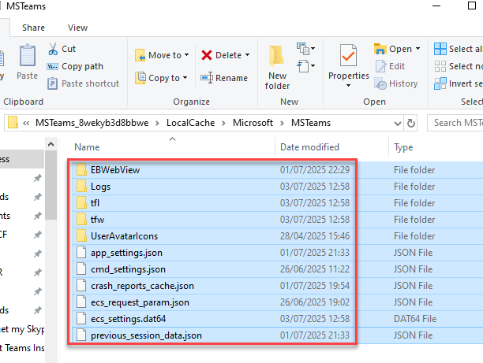Select crash_reports_cache.json file
The image size is (483, 363).
[142, 286]
